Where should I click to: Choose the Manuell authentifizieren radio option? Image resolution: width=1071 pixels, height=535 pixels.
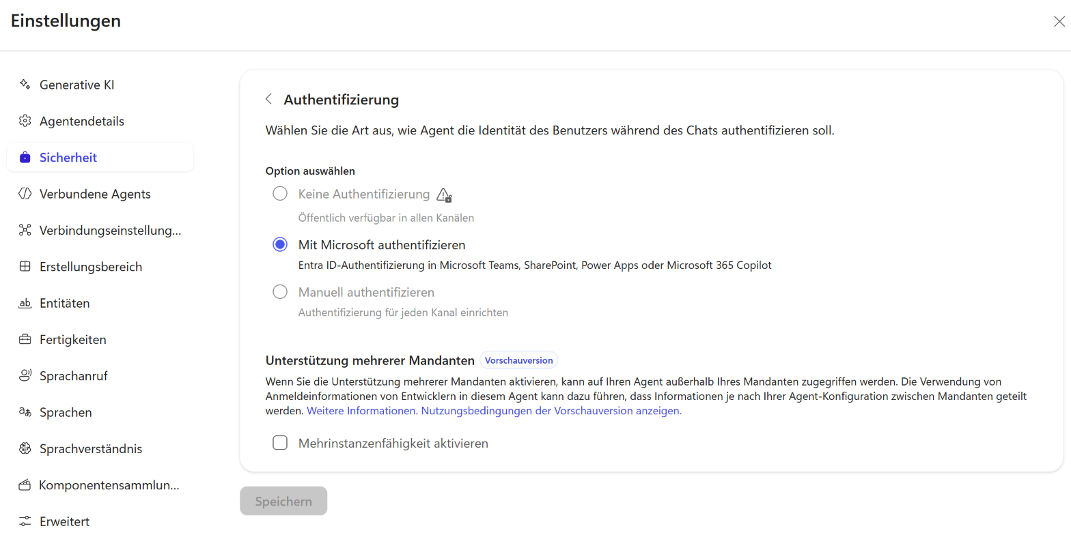280,292
